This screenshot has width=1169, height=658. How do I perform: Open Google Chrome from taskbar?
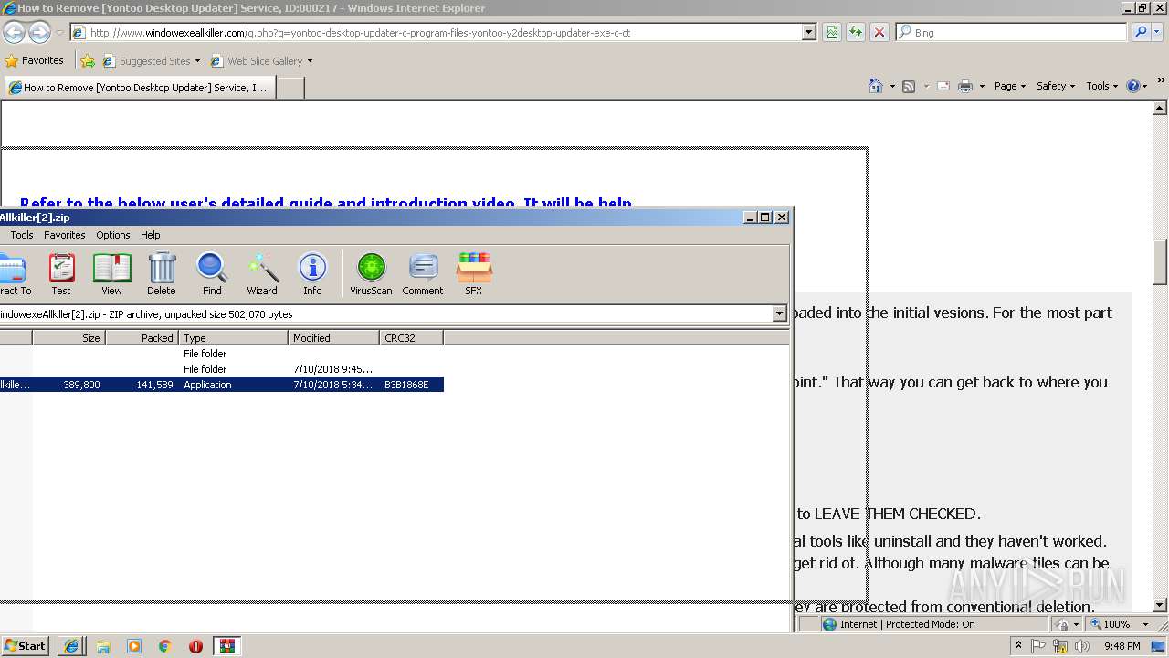click(165, 646)
